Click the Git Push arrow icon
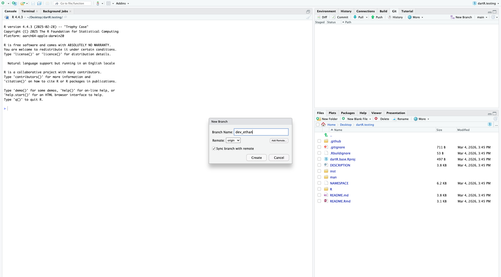The height and width of the screenshot is (277, 501). [x=373, y=17]
